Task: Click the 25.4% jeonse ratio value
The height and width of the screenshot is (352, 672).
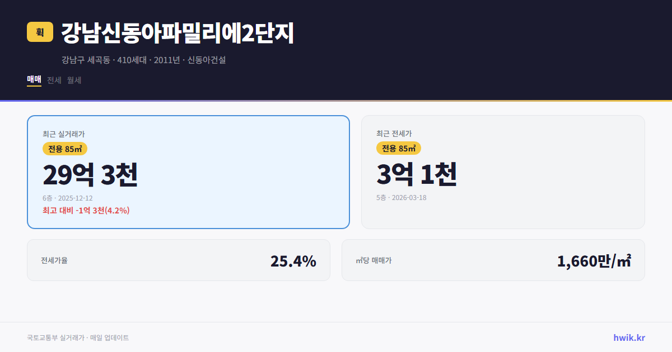Action: [x=293, y=260]
